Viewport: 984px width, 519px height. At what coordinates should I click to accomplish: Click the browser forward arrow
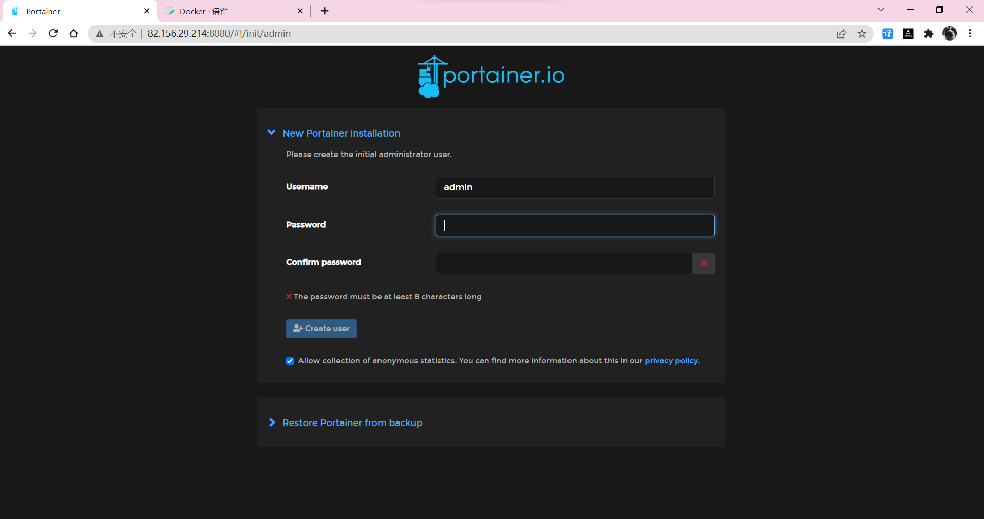point(32,33)
